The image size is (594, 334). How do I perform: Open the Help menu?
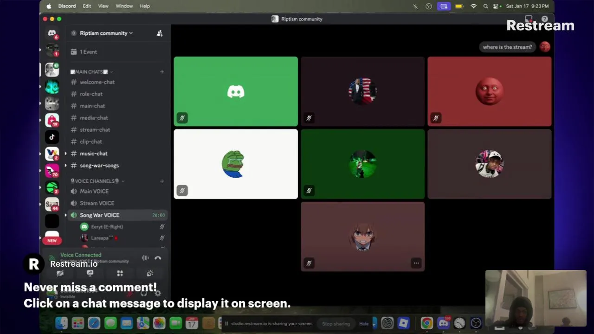(x=145, y=6)
